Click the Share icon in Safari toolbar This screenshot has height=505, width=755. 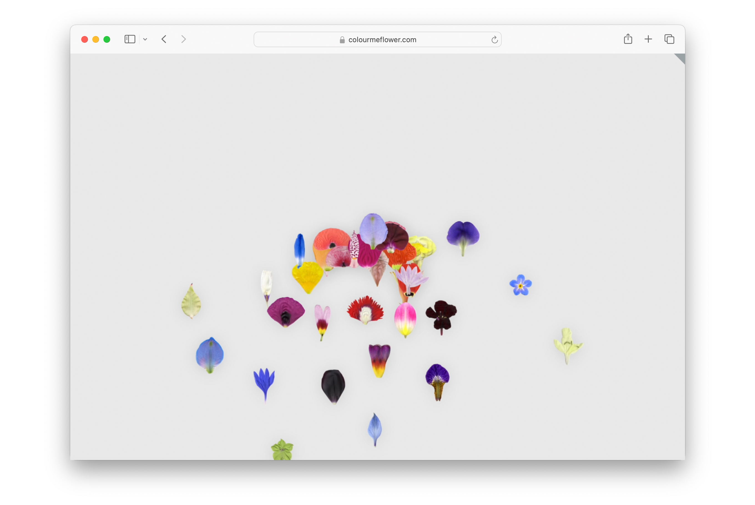pyautogui.click(x=628, y=39)
